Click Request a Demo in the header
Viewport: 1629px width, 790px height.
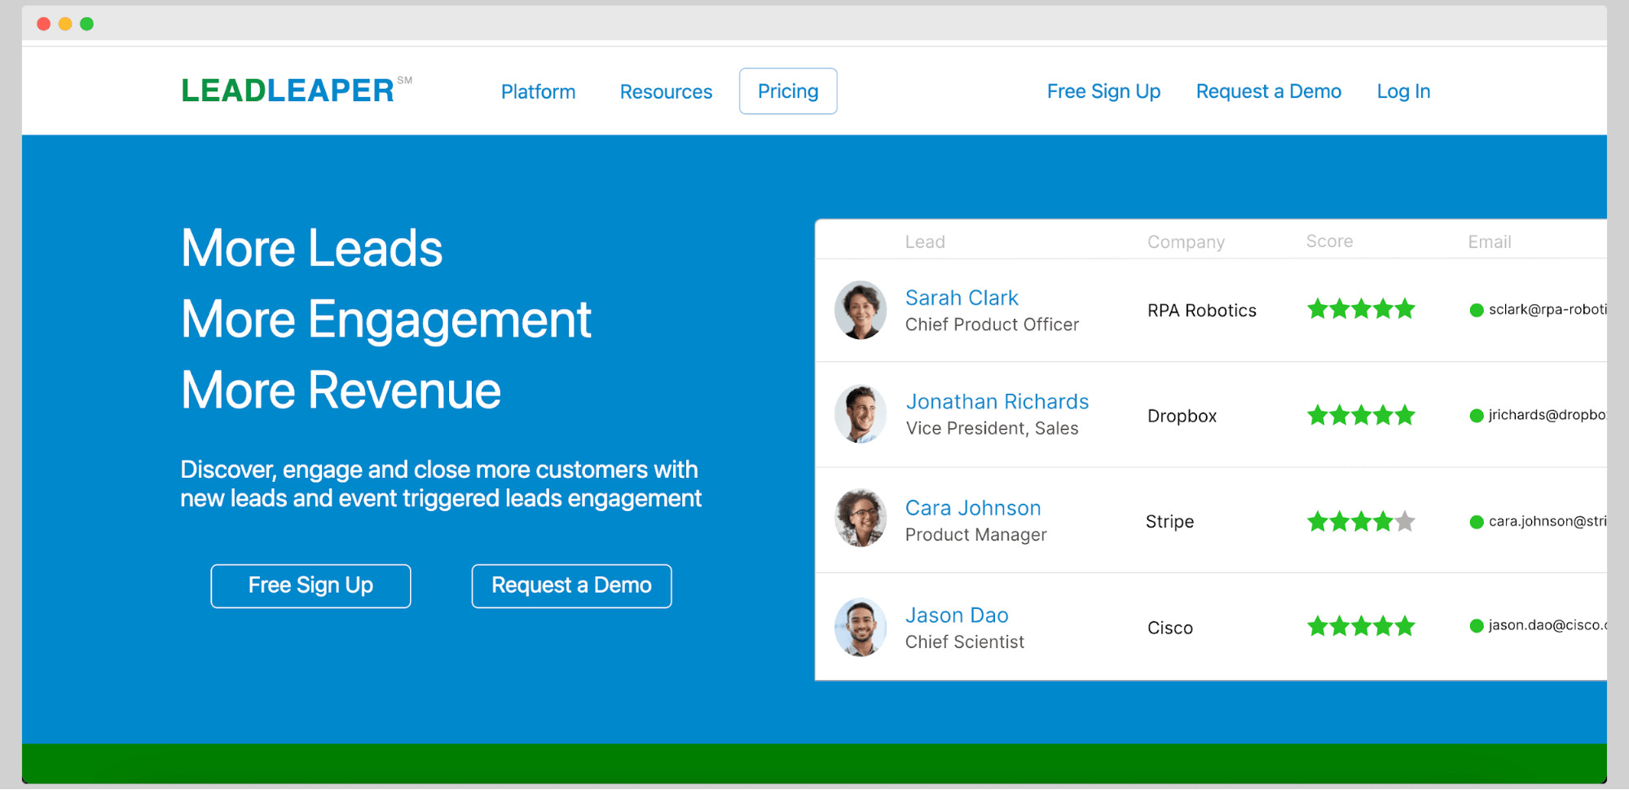click(1268, 91)
